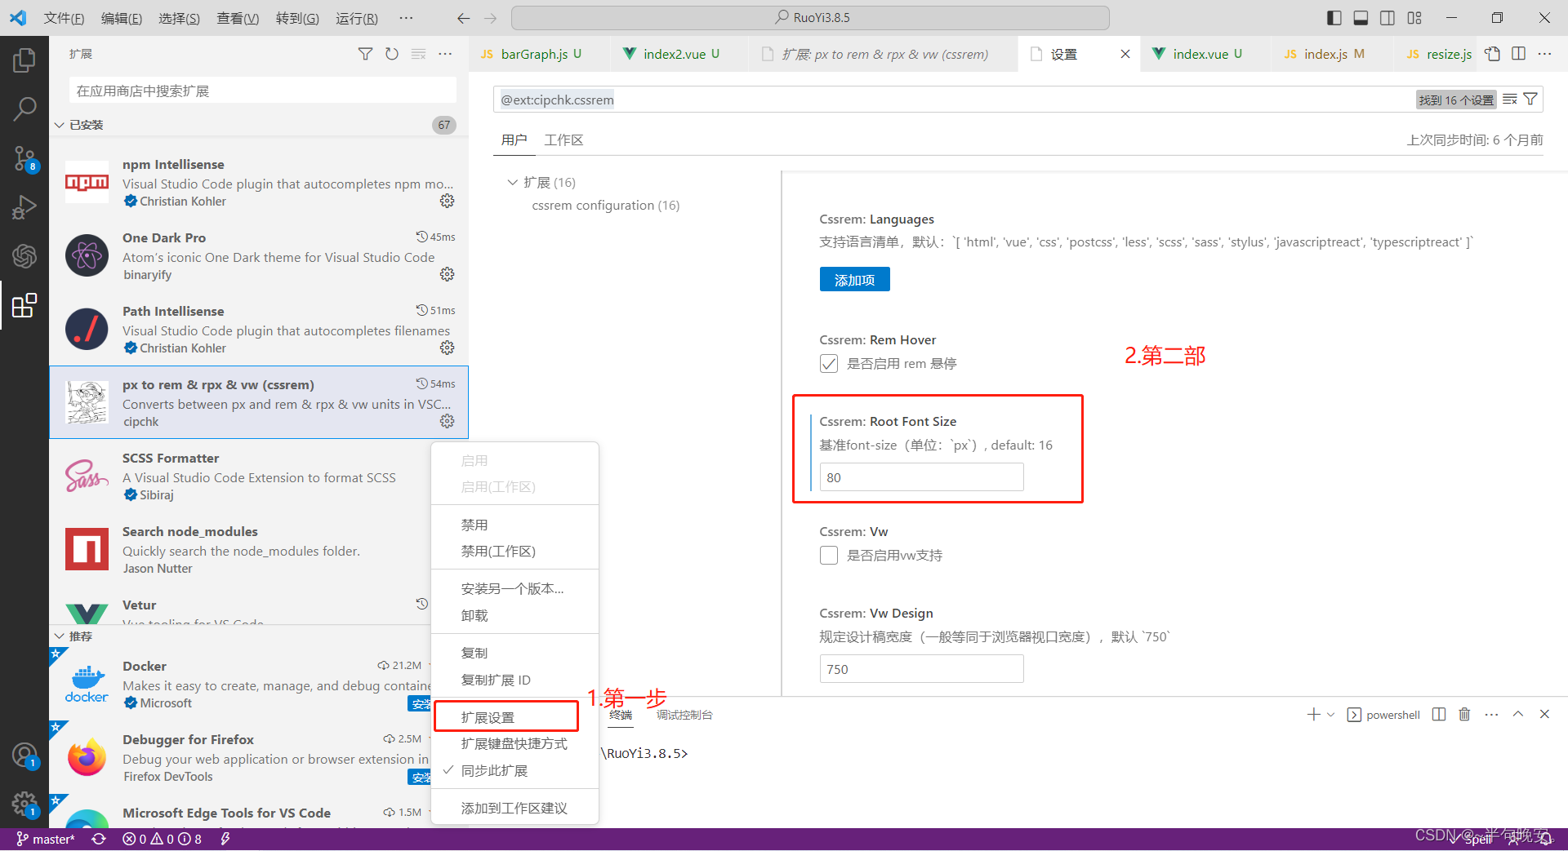
Task: Click the 添加项 button
Action: coord(854,280)
